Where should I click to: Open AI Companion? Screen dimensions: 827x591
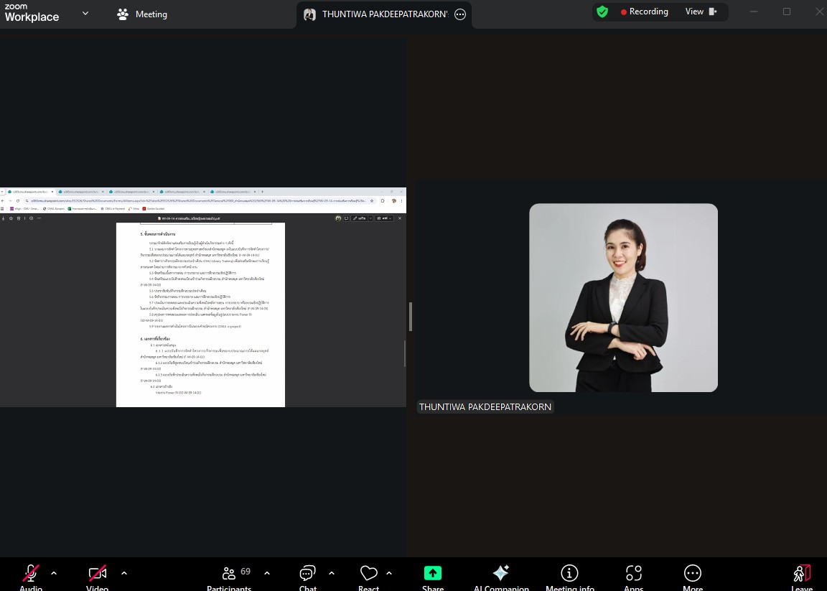[x=501, y=574]
